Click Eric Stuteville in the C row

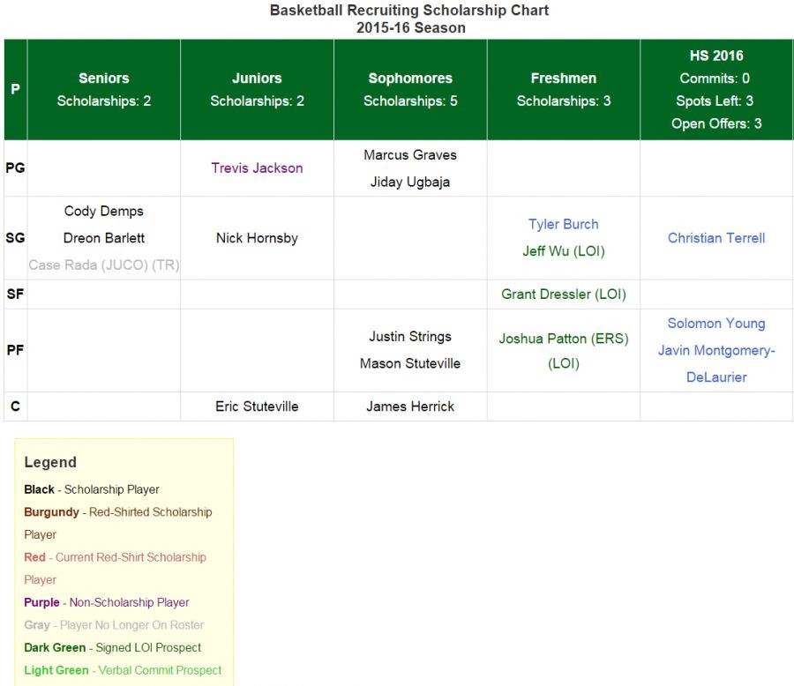point(257,406)
